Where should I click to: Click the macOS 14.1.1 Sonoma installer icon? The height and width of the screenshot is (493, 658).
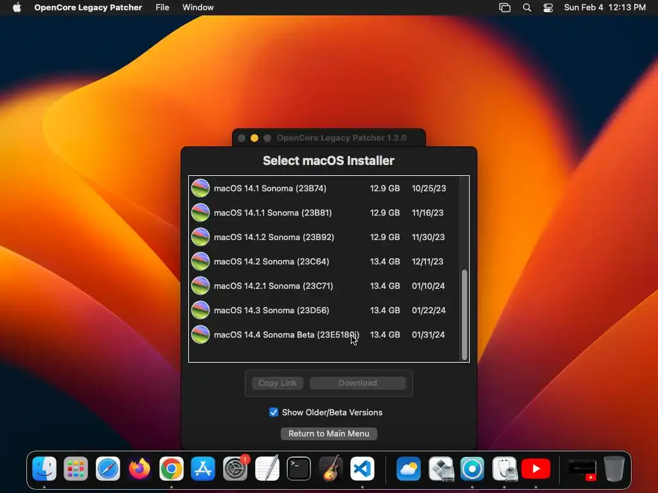point(200,212)
